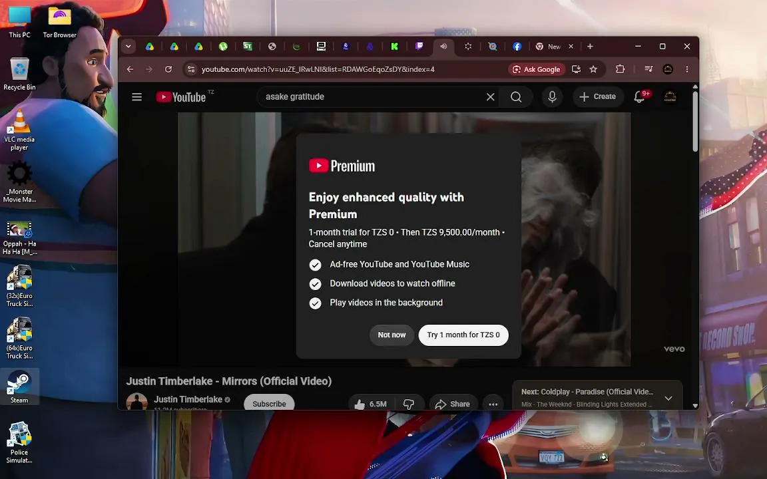Select the active audio-playing YouTube tab
The height and width of the screenshot is (479, 767).
click(443, 47)
